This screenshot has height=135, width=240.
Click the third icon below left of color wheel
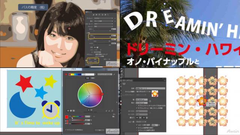tap(74, 111)
